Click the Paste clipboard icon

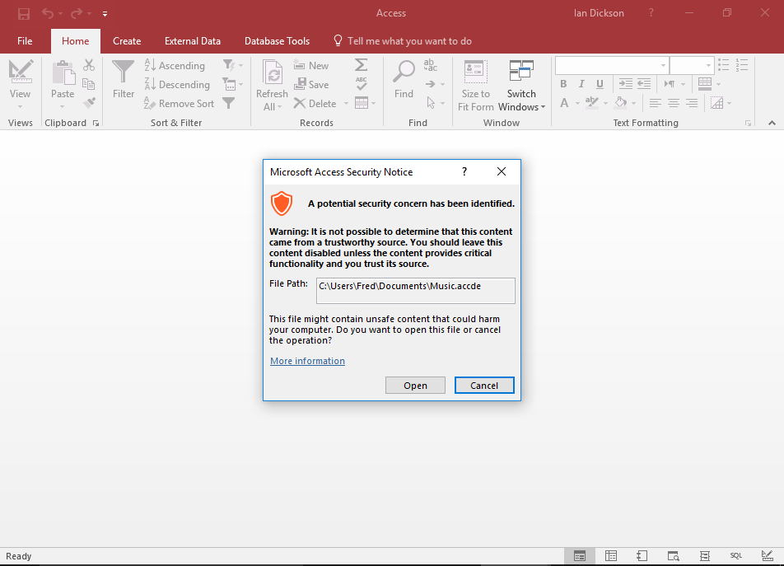tap(63, 73)
